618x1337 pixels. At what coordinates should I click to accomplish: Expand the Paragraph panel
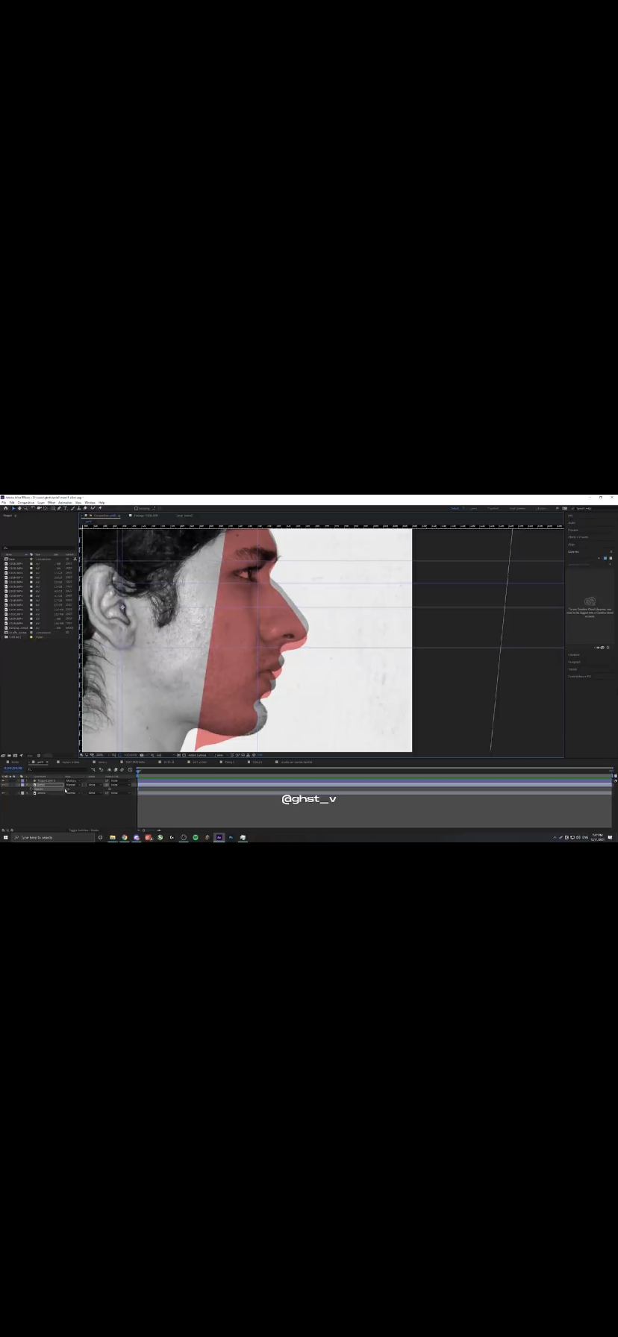(x=574, y=662)
